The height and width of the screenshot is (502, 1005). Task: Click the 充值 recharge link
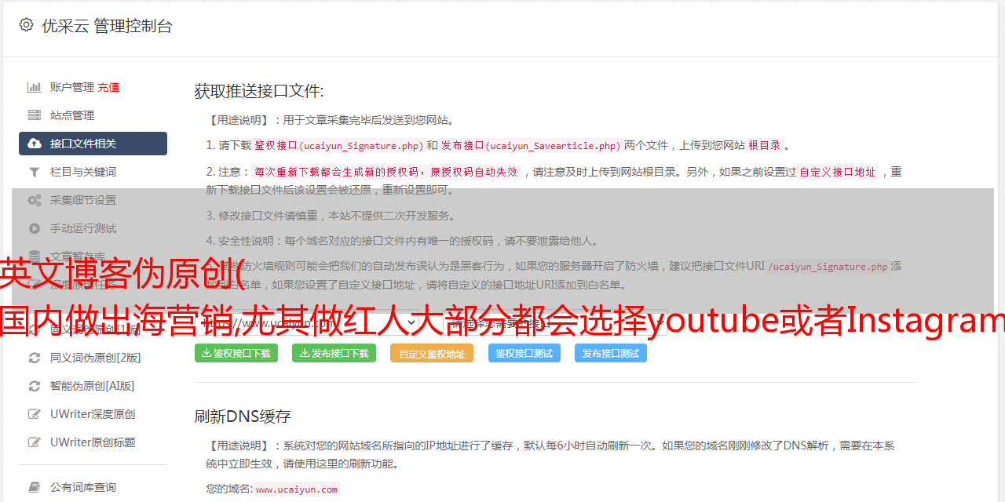[108, 87]
